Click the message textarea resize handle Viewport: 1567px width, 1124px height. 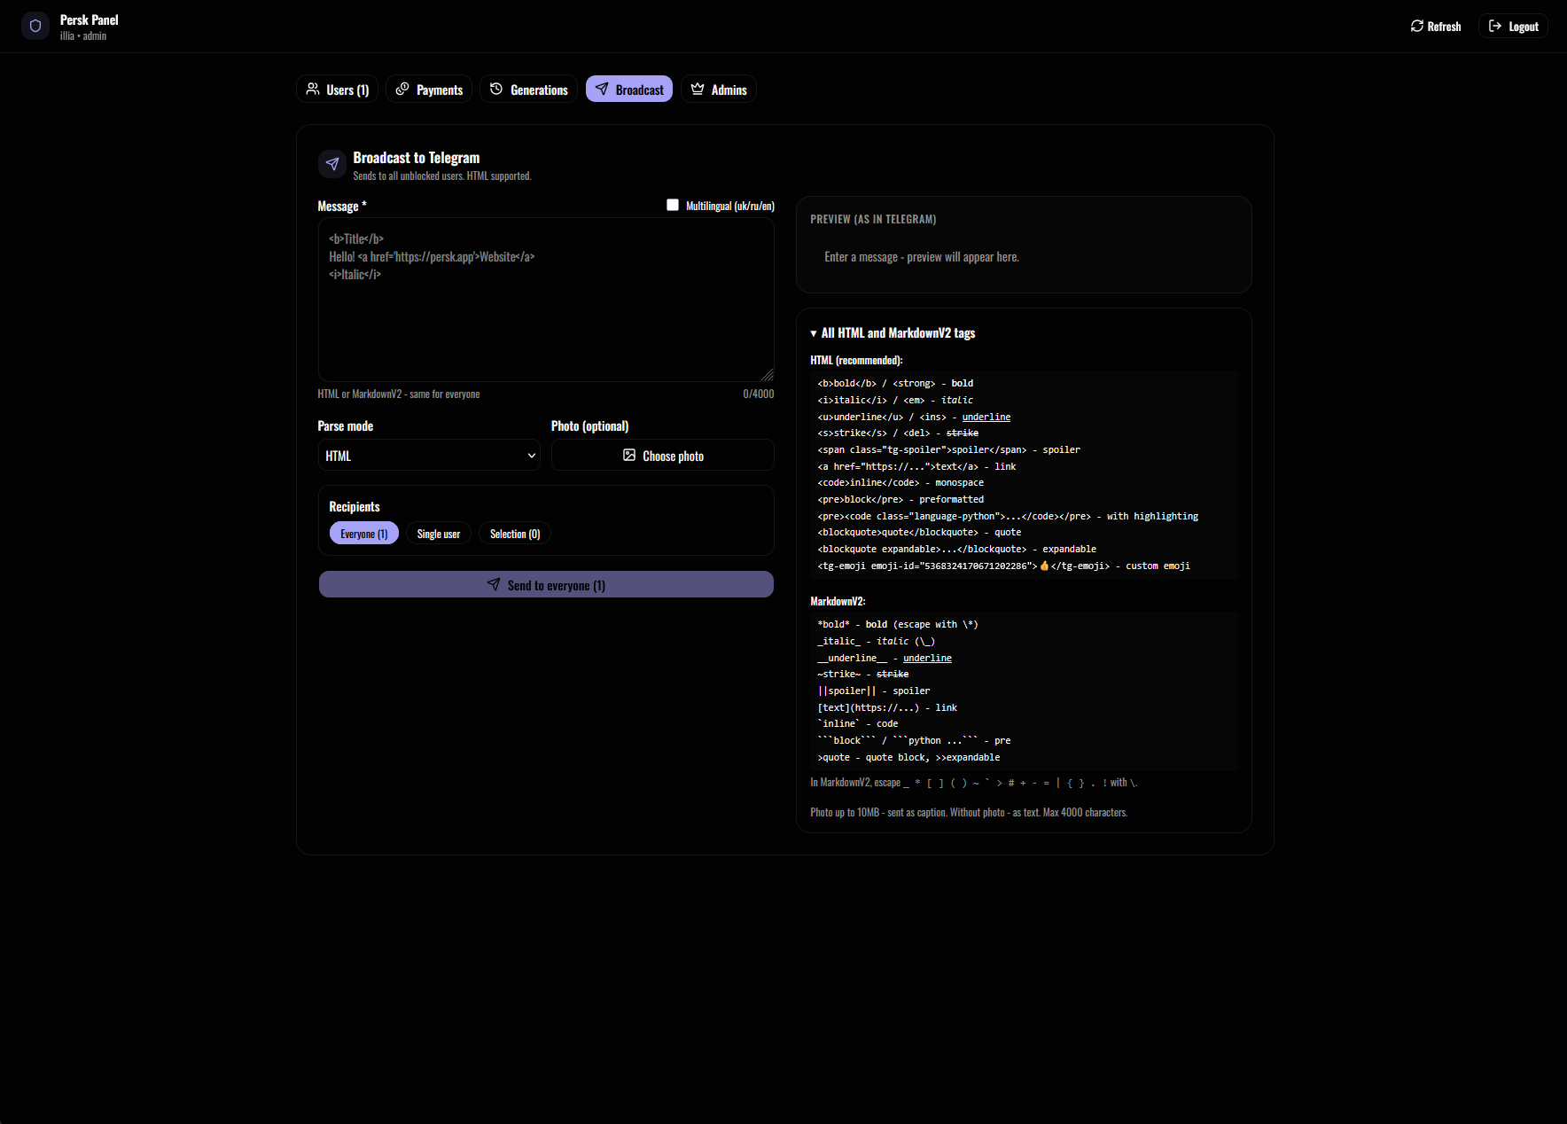click(x=768, y=375)
